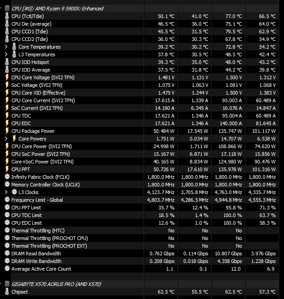Expand the Core Temperatures group
The width and height of the screenshot is (284, 299).
coord(6,47)
